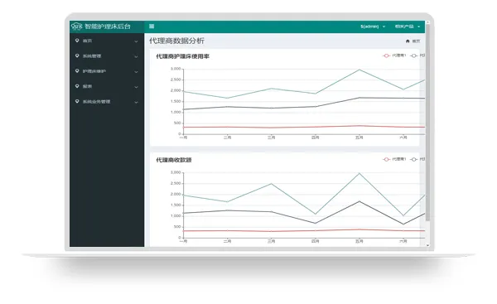Click pin icon beside 护理床维护 sidebar item

77,71
